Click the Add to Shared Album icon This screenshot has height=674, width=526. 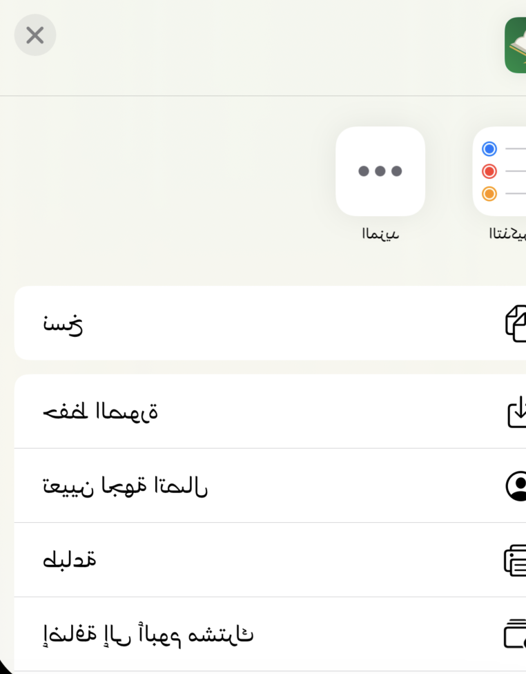tap(516, 634)
